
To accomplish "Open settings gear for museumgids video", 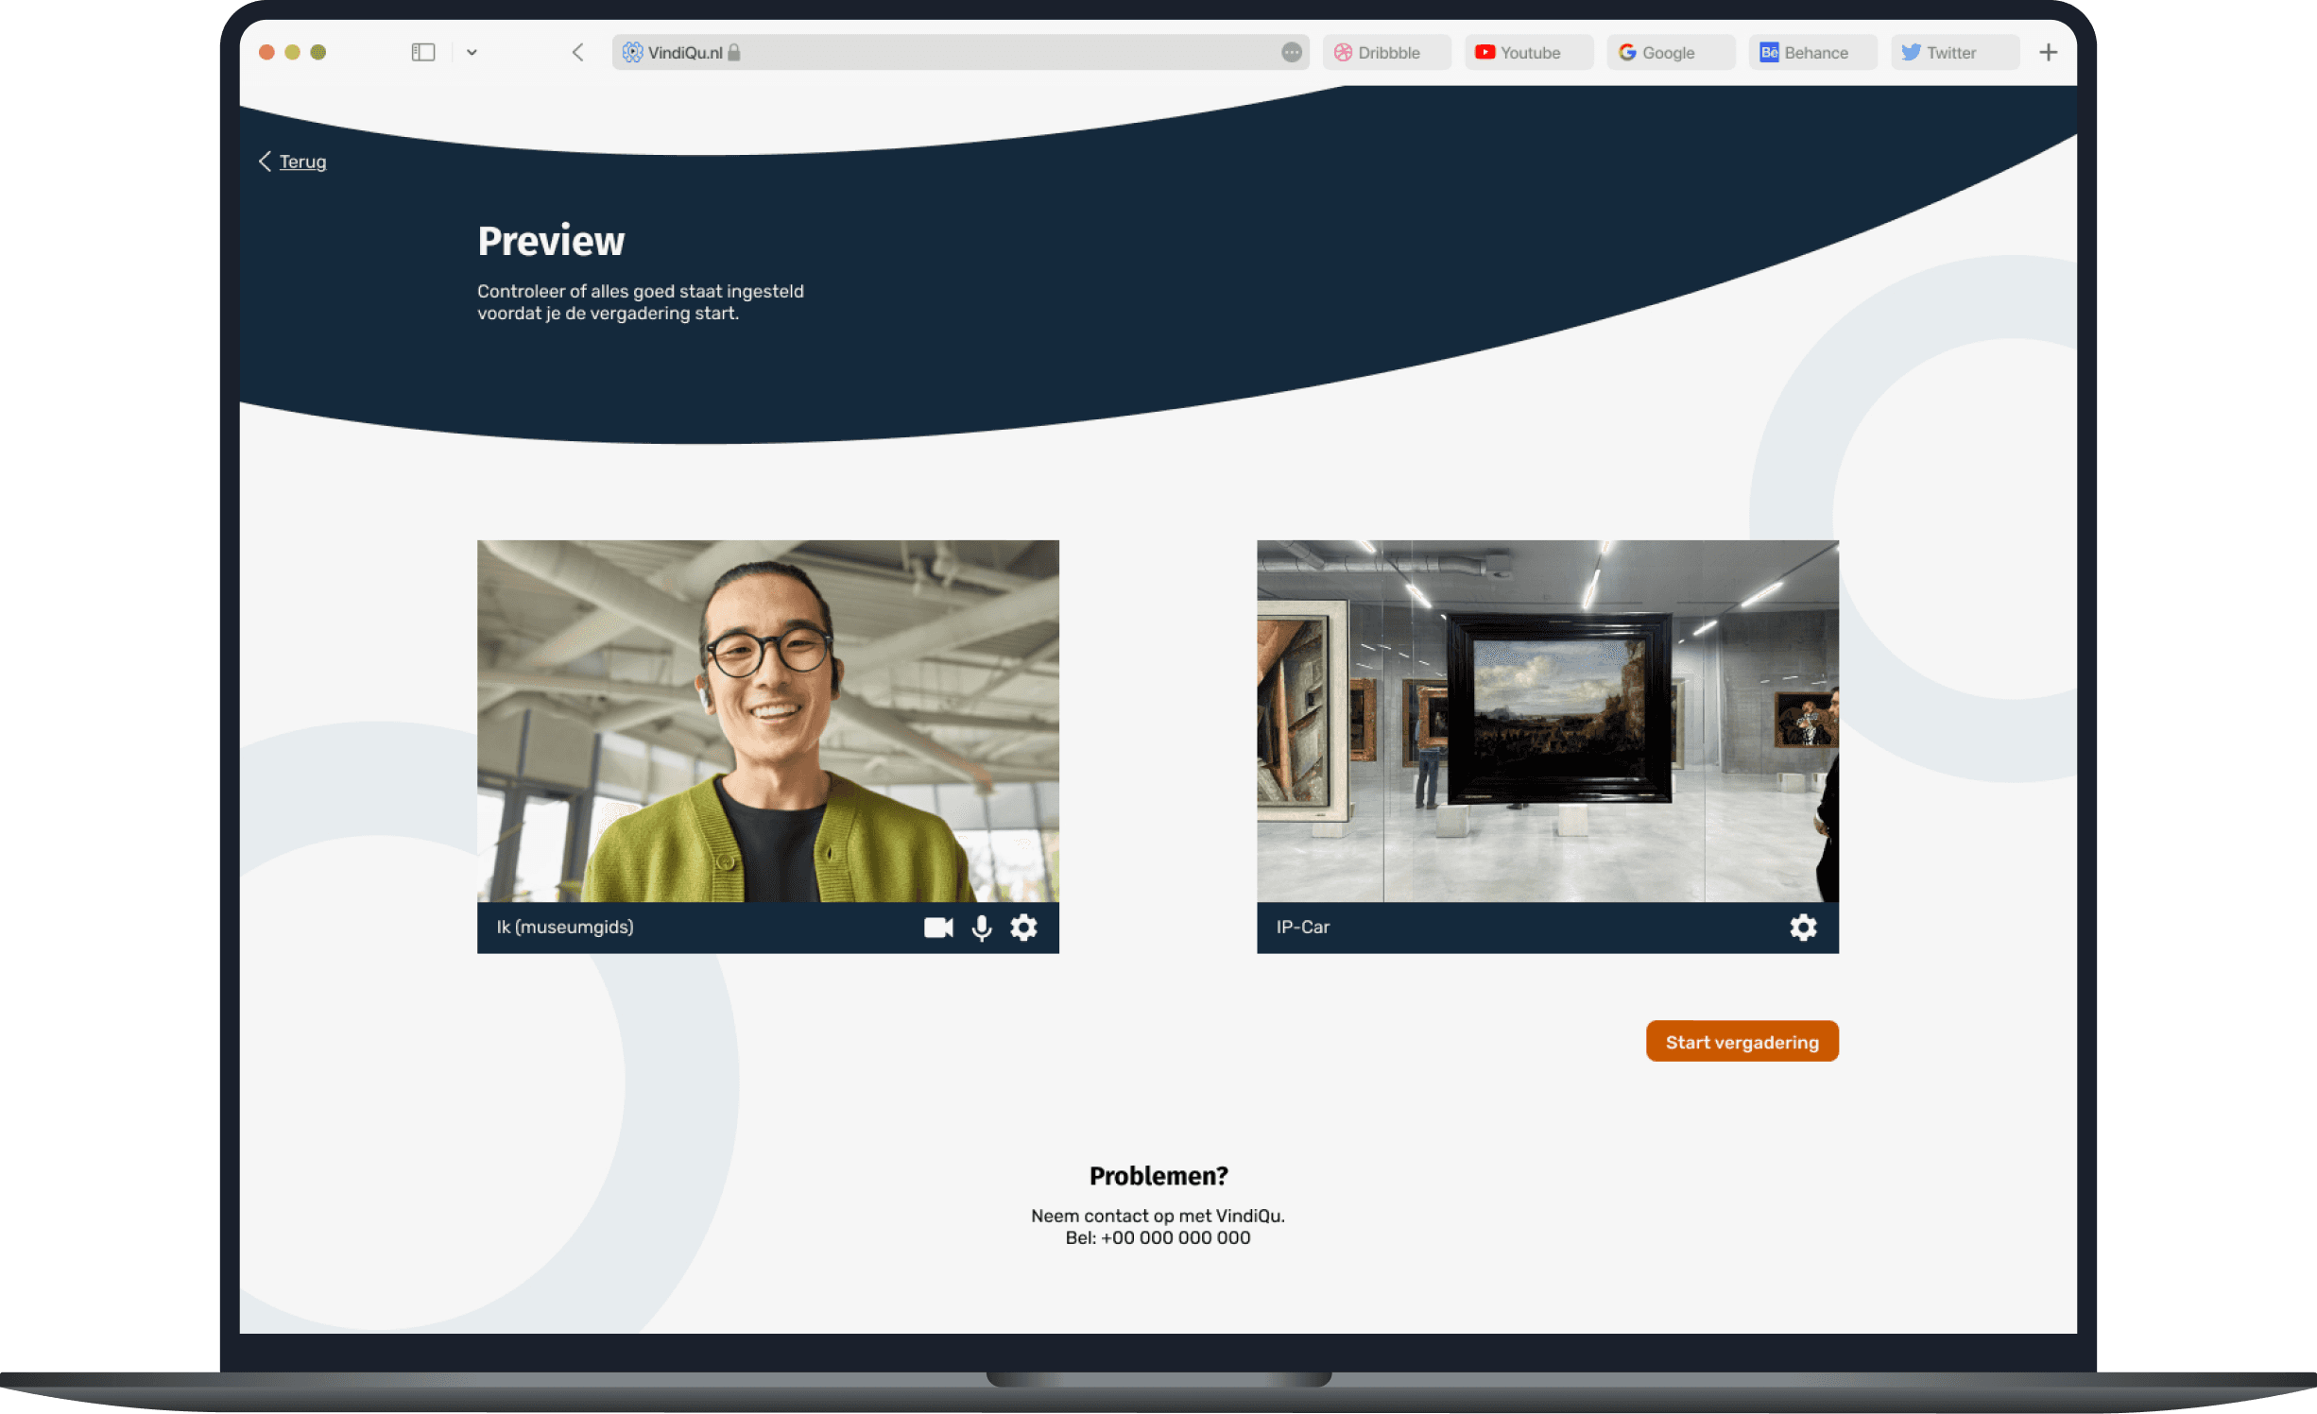I will click(x=1023, y=928).
